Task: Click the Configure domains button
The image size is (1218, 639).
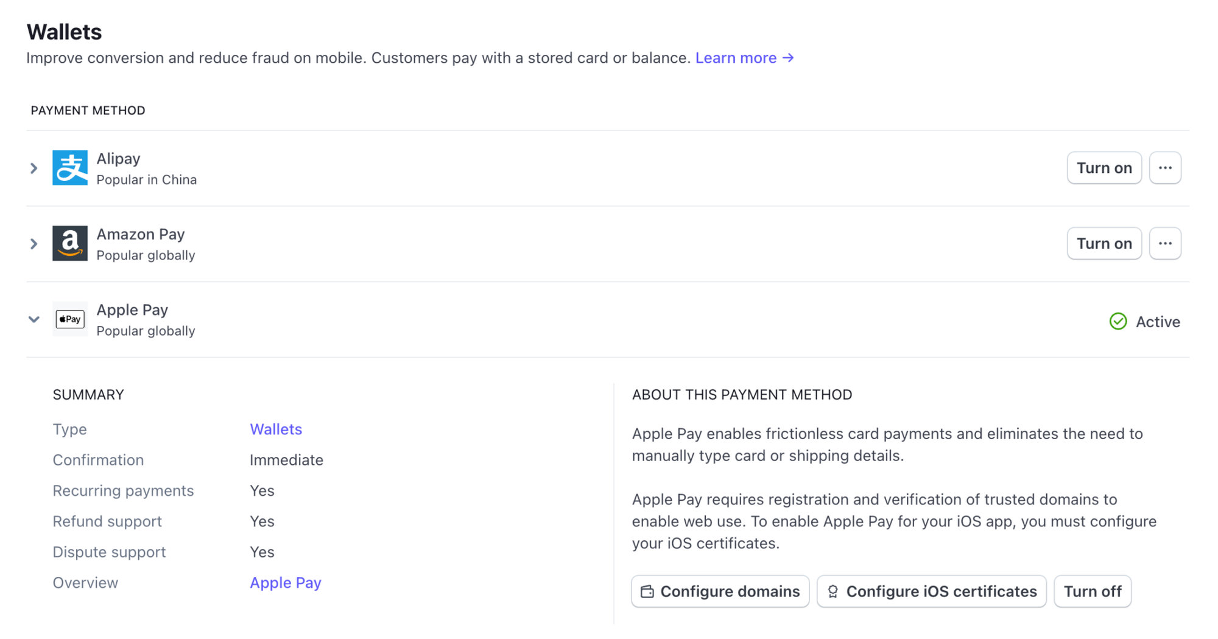Action: [x=720, y=591]
